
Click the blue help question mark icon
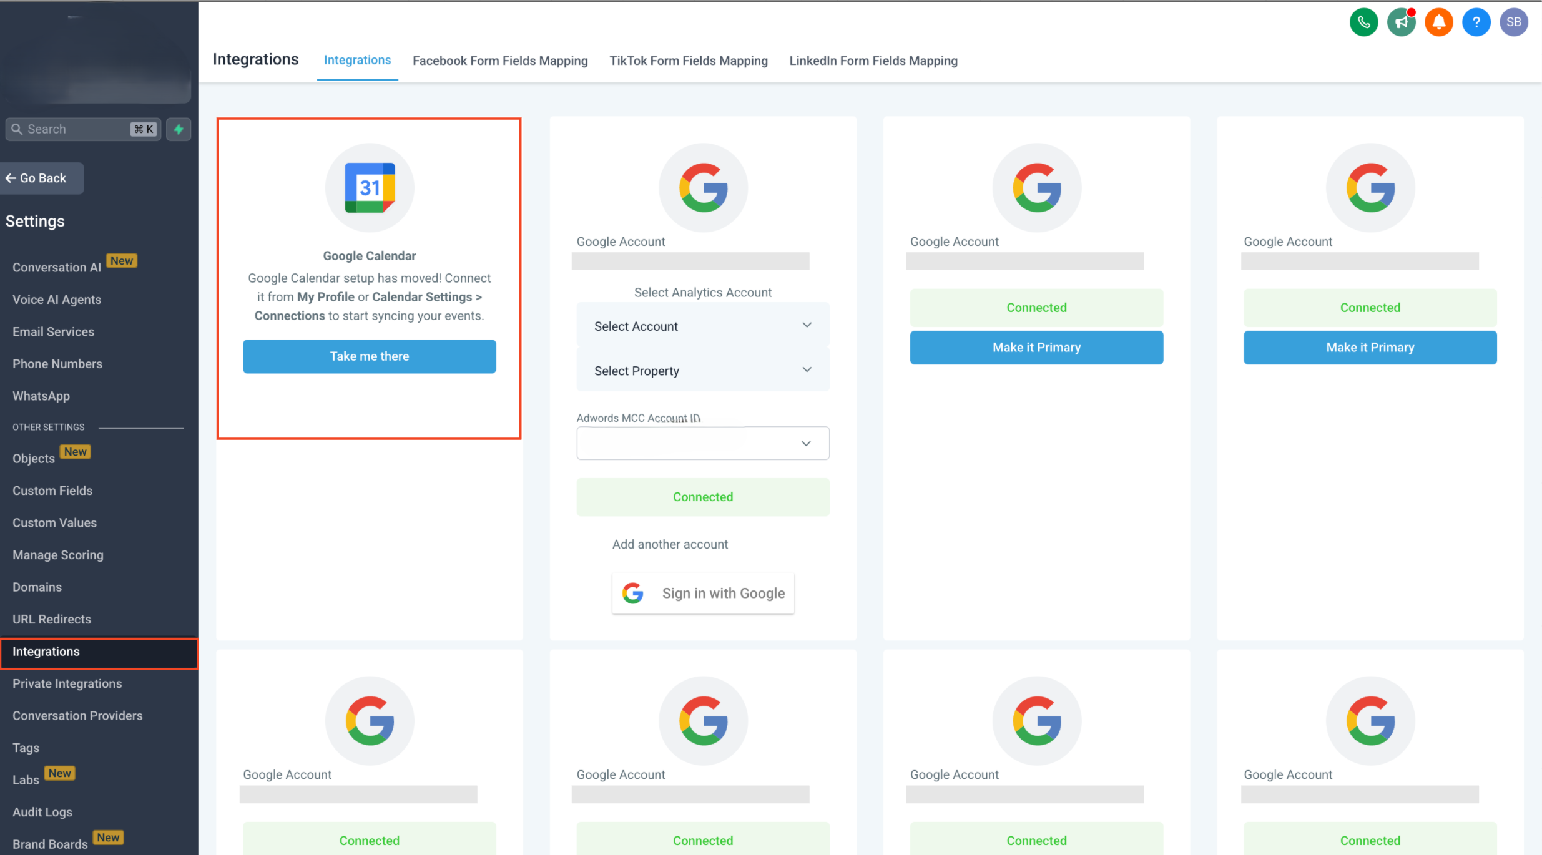pyautogui.click(x=1476, y=22)
